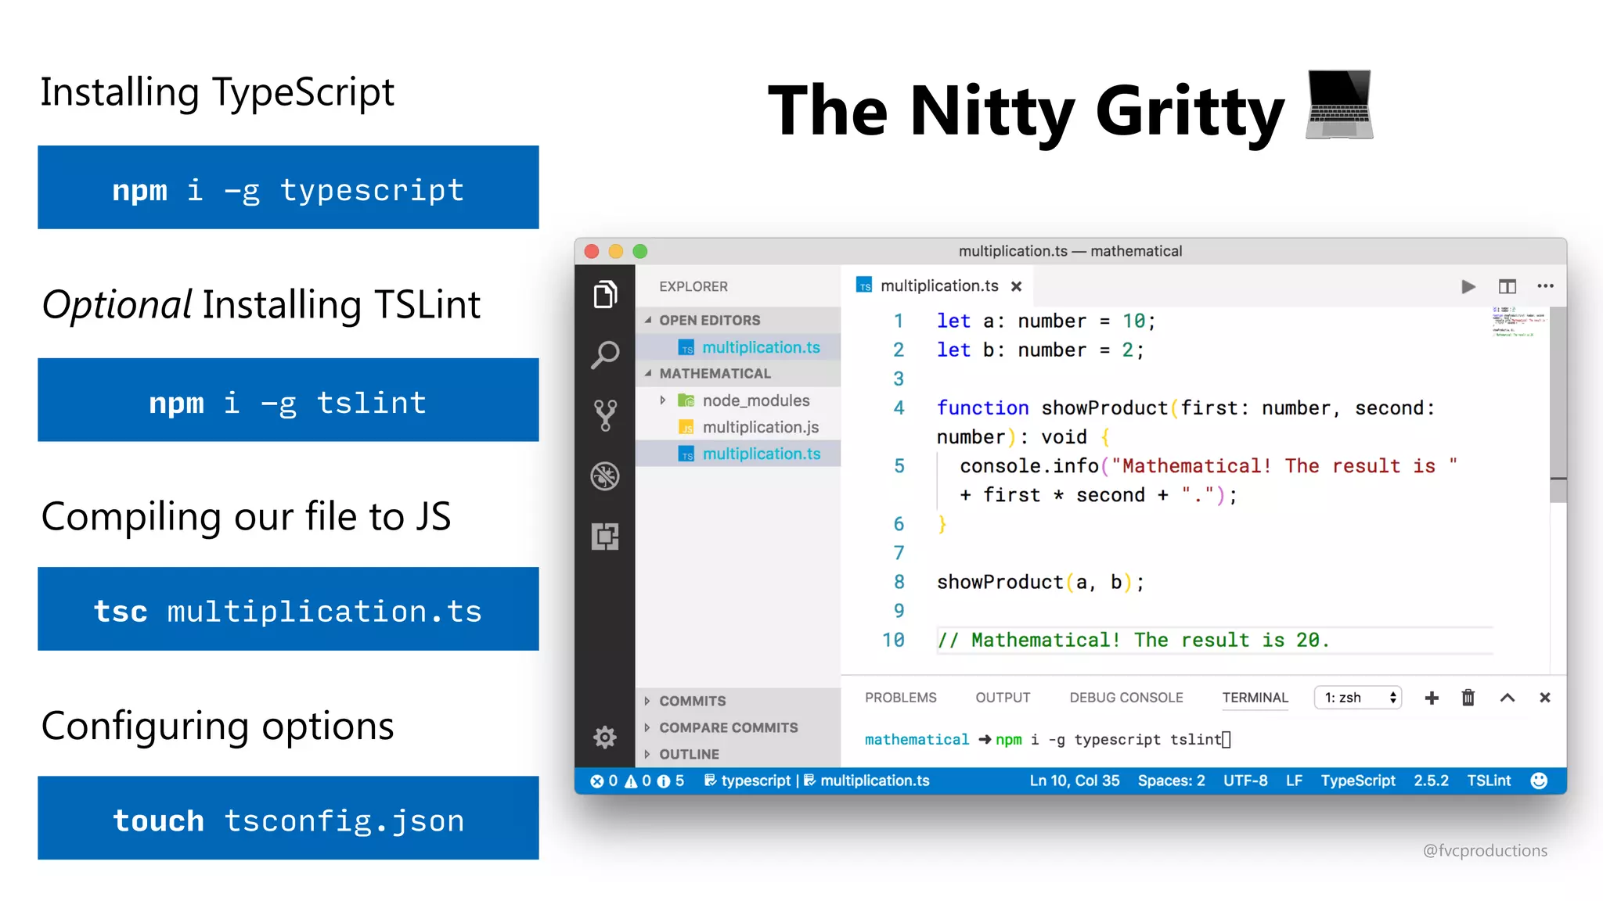1603x901 pixels.
Task: Click the 'npm i -g tslint' command box
Action: point(288,400)
